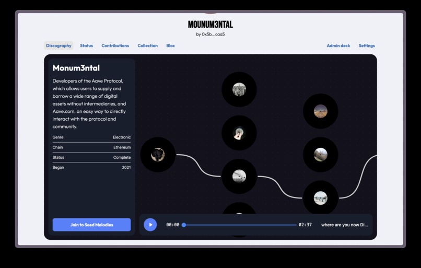Open Settings link in top navigation
The width and height of the screenshot is (421, 268).
pos(367,45)
